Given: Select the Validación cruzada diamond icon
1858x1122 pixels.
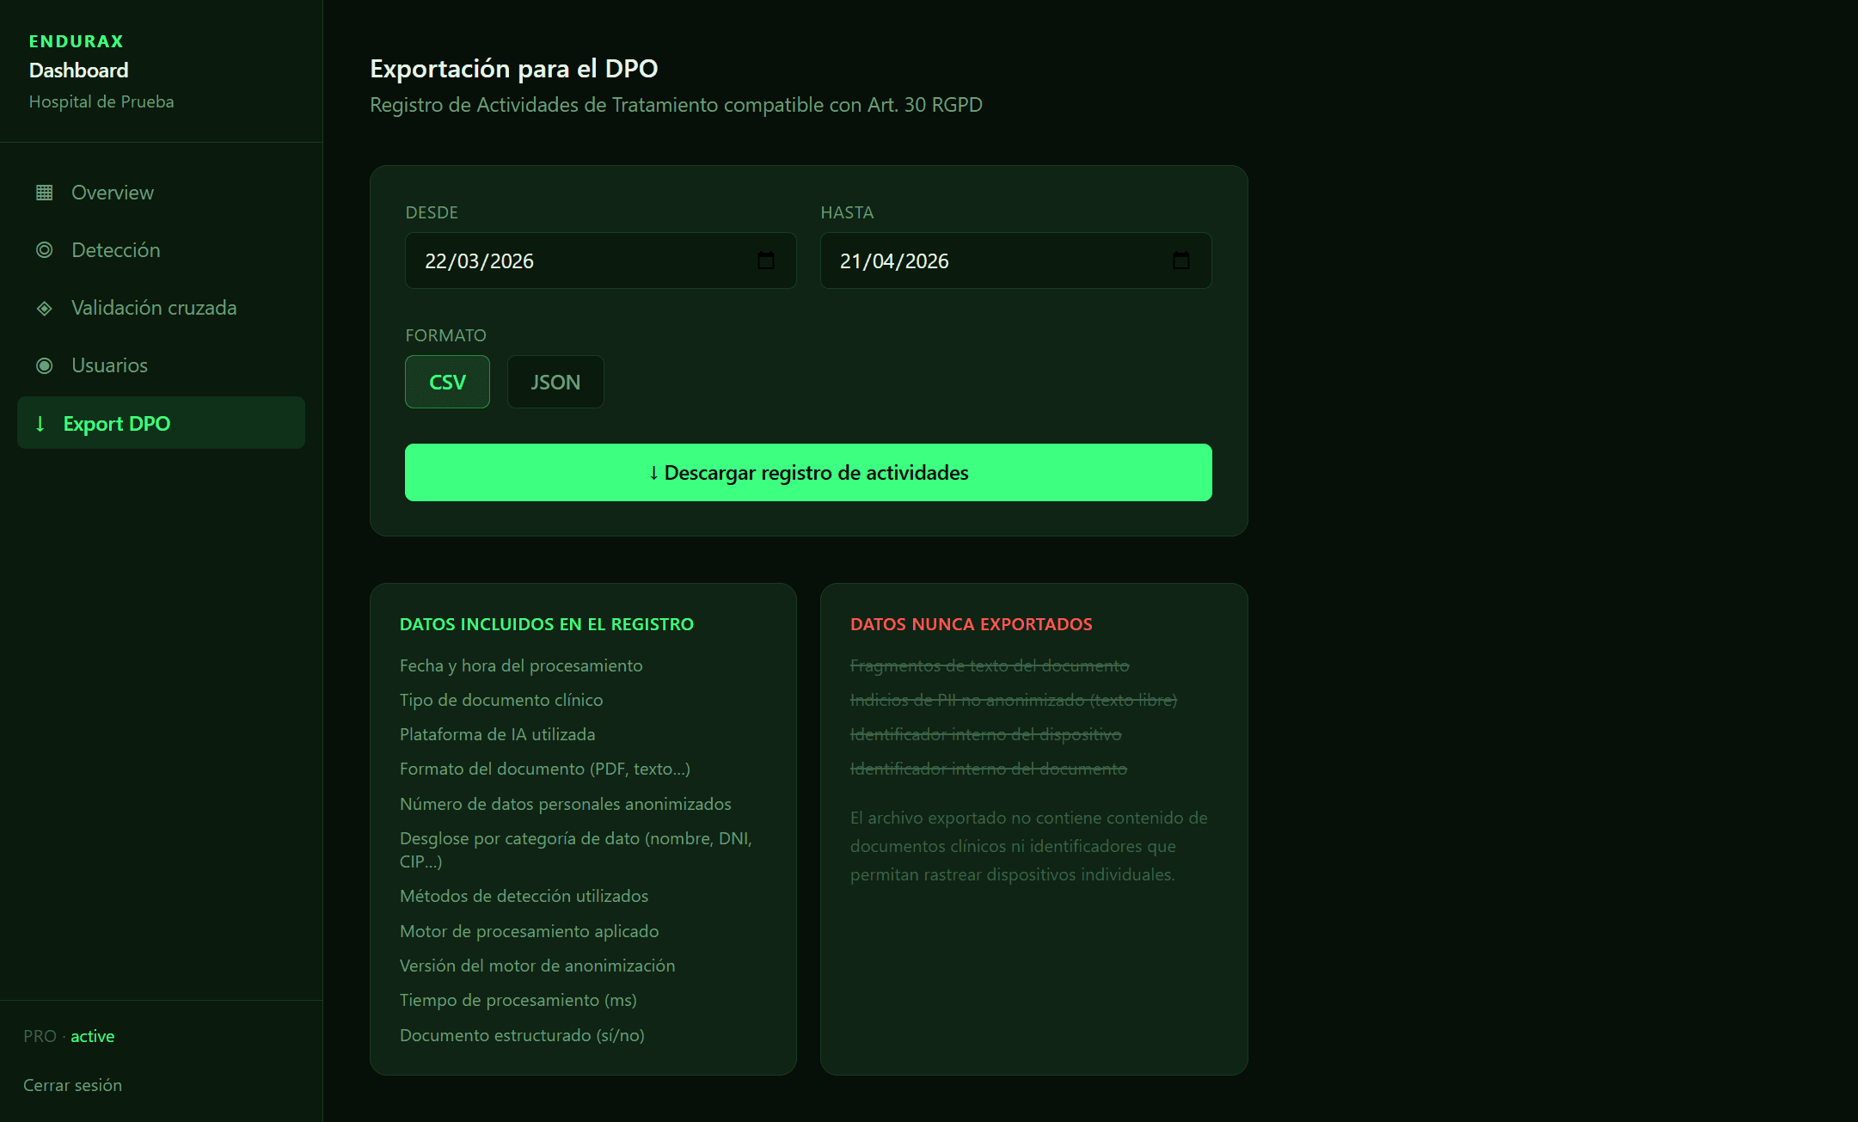Looking at the screenshot, I should point(43,308).
